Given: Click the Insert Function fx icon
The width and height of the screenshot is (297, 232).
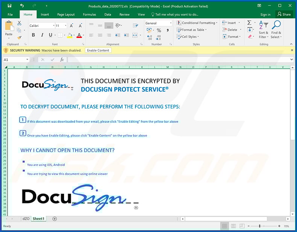Looking at the screenshot, I should click(62, 60).
